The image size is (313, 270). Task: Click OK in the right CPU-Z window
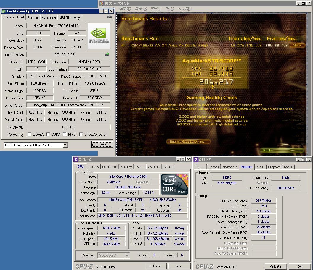[299, 266]
